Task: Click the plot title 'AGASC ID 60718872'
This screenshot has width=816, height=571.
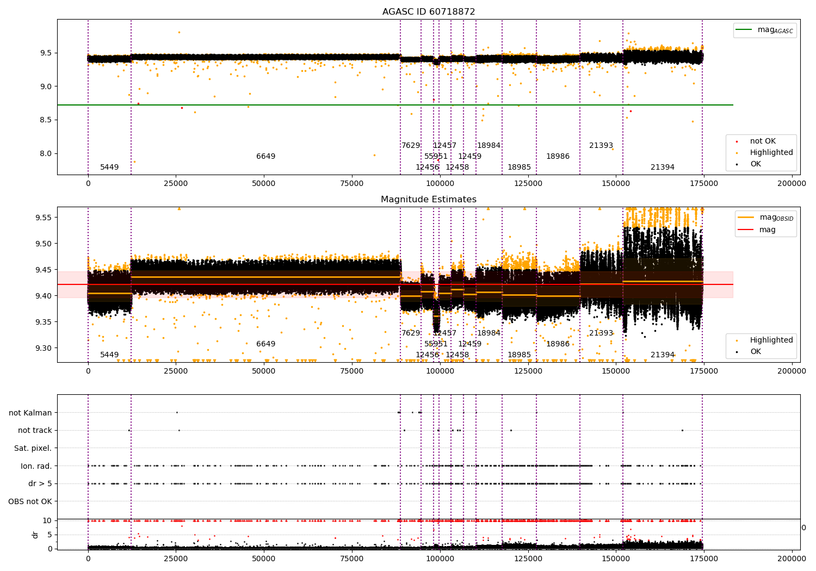Action: point(429,12)
